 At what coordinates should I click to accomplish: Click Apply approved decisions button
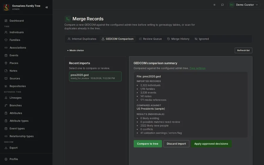211,144
